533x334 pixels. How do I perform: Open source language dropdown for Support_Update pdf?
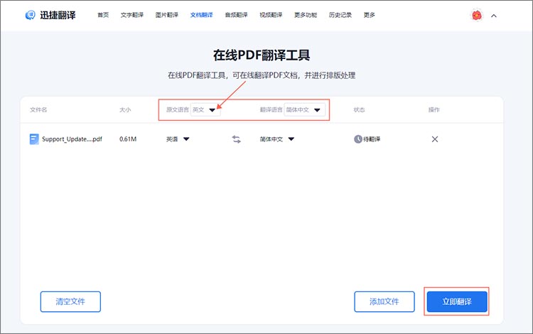[178, 139]
